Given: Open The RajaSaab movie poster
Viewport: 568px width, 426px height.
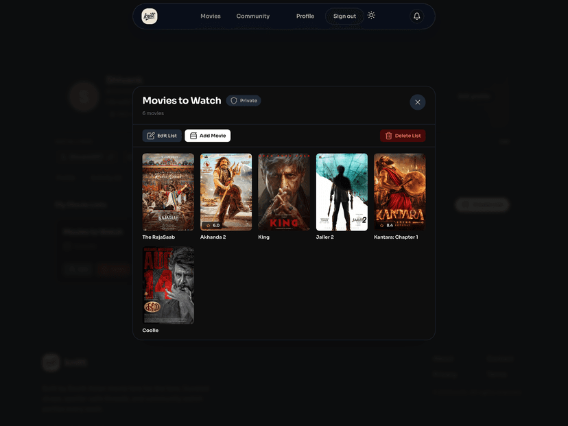Looking at the screenshot, I should [x=168, y=192].
